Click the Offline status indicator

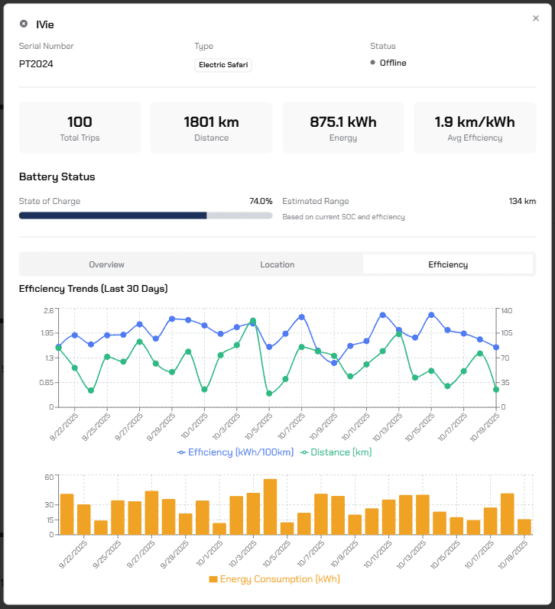click(x=388, y=63)
